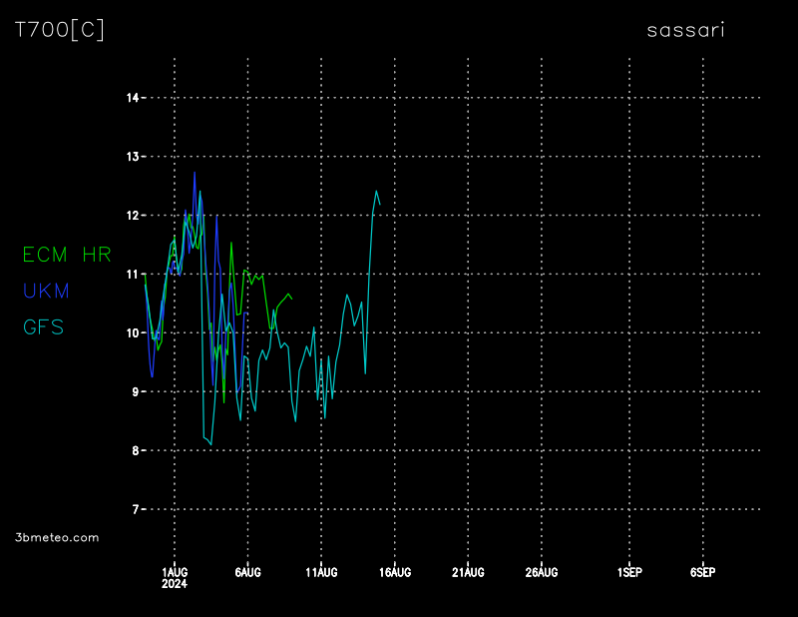Screen dimensions: 798x617
Task: Click the 10 degree y-axis label
Action: tap(132, 332)
